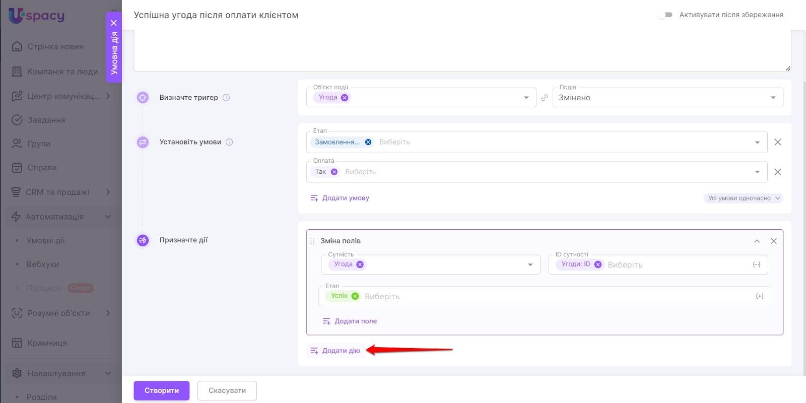The height and width of the screenshot is (403, 806).
Task: Remove the Угода tag from Об'єкт події
Action: point(345,98)
